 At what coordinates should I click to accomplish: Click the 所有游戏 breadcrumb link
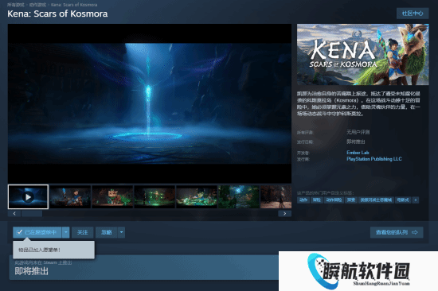(x=16, y=5)
